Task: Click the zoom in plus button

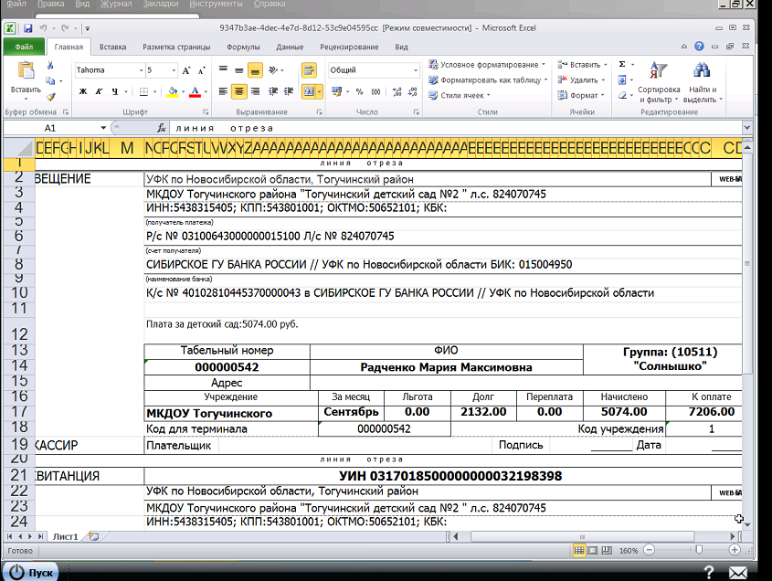Action: point(735,550)
